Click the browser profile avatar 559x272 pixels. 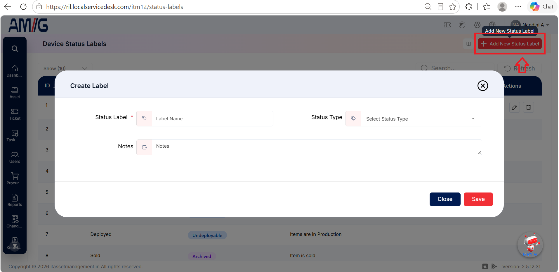[x=502, y=7]
